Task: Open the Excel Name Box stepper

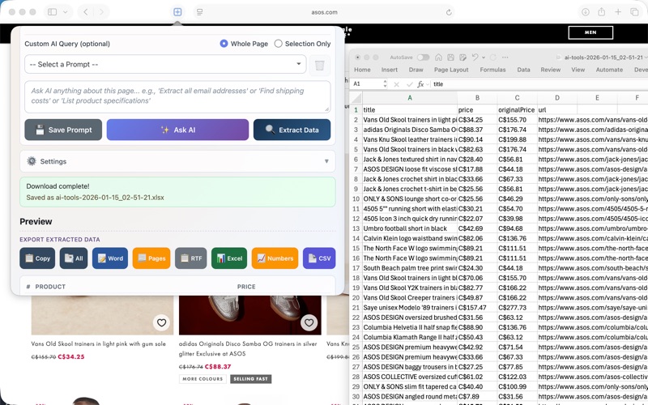Action: [385, 84]
